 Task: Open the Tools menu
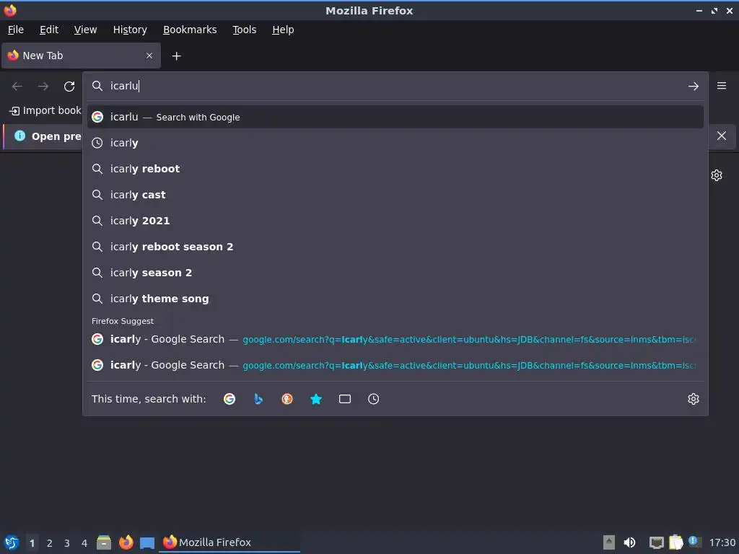point(244,30)
